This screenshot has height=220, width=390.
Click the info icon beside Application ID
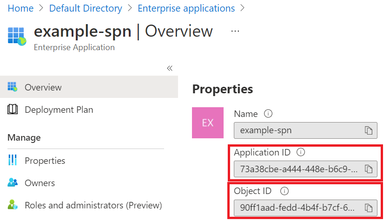click(x=301, y=152)
